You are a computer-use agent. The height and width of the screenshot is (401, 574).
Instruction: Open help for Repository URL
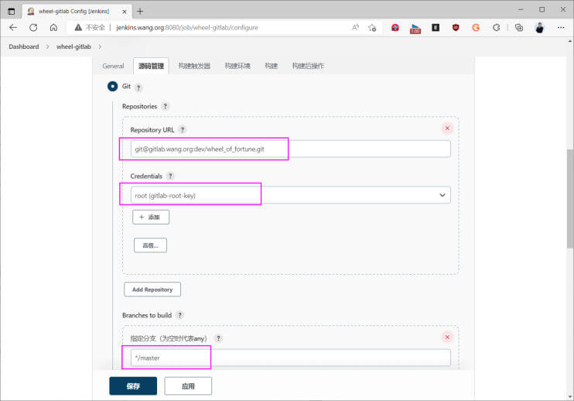183,129
